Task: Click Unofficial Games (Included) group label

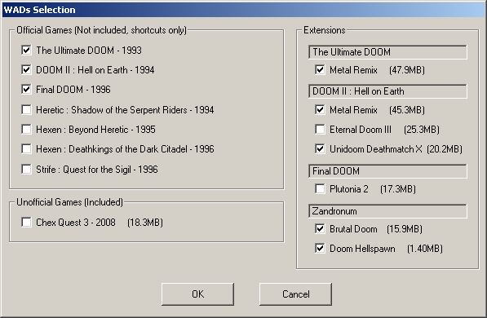Action: tap(69, 202)
